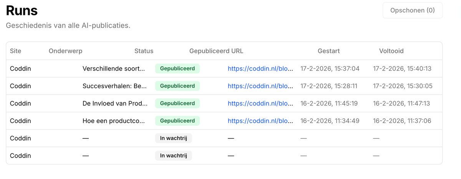
Task: Open the URL for Succesverhalen run
Action: point(260,86)
